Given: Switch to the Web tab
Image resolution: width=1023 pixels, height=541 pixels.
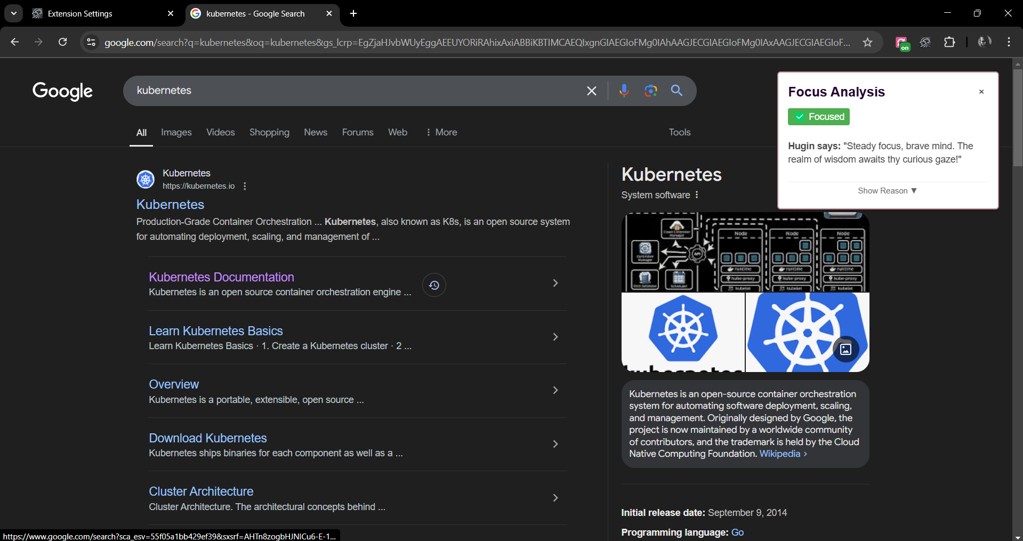Looking at the screenshot, I should point(398,132).
